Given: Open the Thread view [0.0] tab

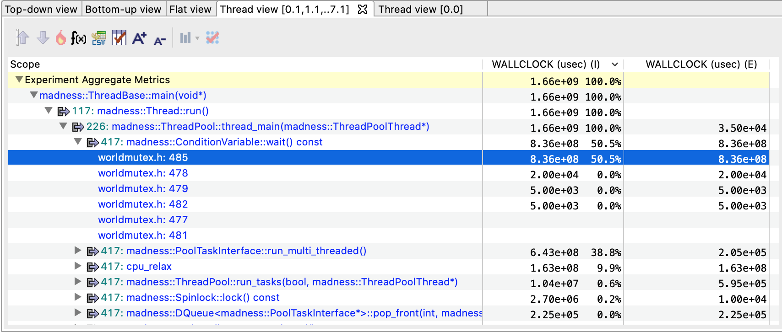Looking at the screenshot, I should 420,9.
